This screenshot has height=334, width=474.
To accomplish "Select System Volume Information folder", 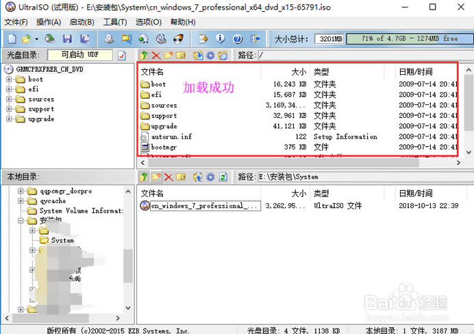I will point(82,211).
